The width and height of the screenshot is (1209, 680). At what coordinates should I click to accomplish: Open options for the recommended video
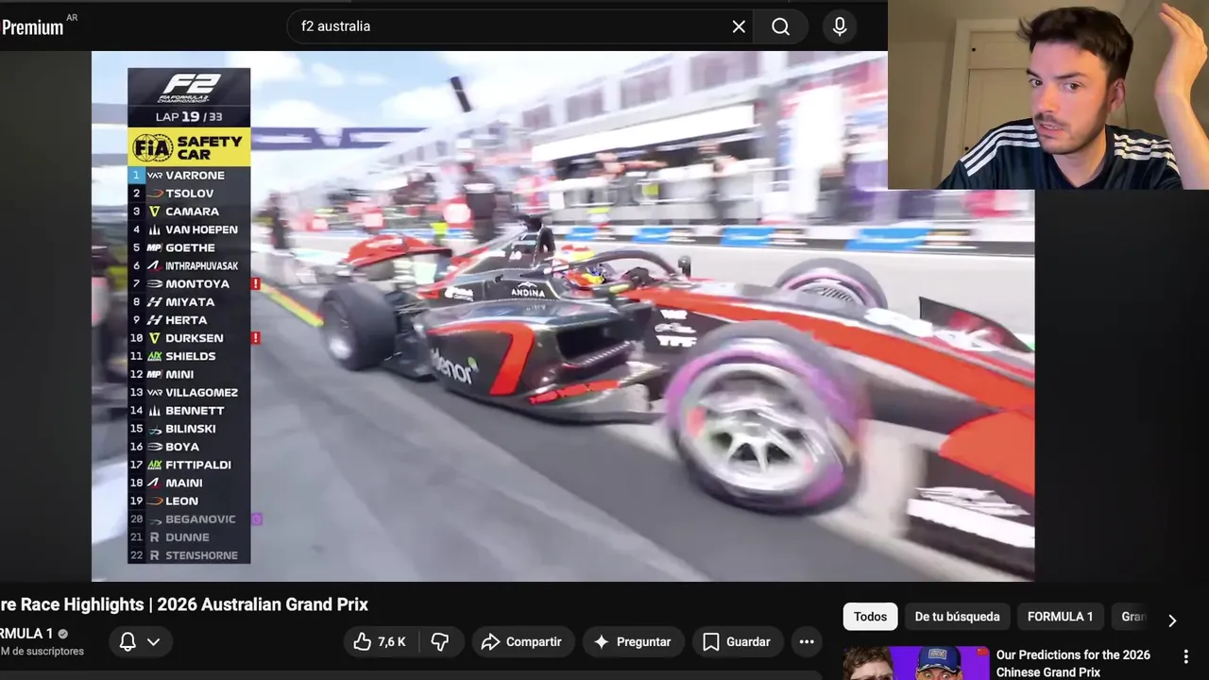(1186, 656)
